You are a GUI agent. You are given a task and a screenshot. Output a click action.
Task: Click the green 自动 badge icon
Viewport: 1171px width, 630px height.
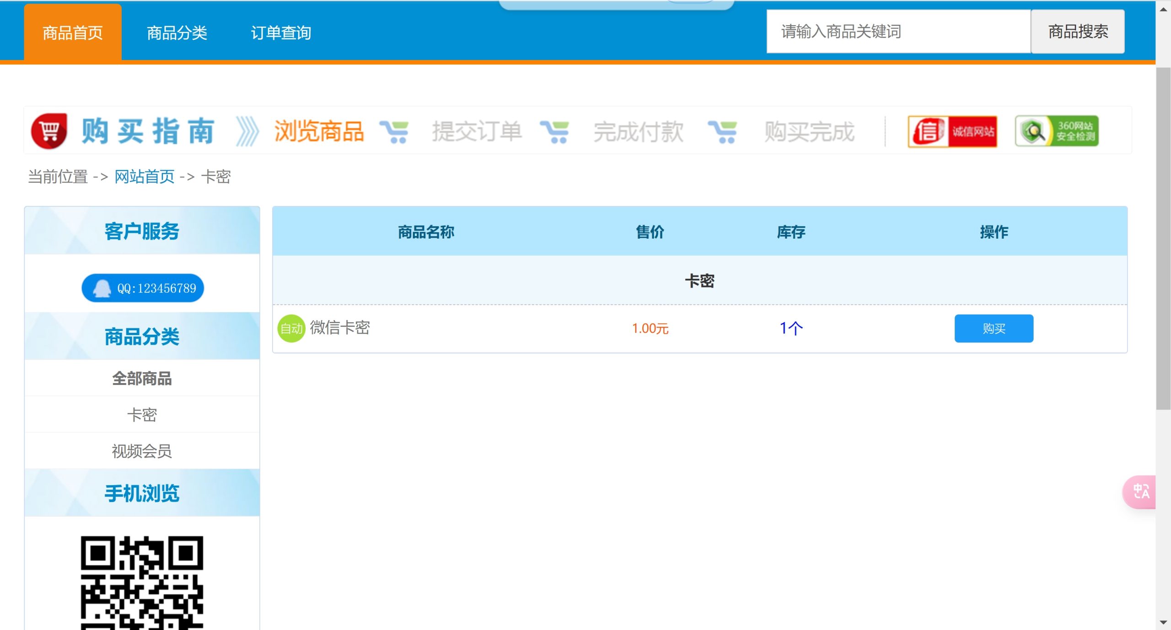(x=291, y=328)
